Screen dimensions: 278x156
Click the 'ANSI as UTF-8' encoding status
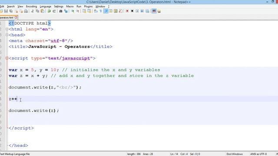point(258,154)
